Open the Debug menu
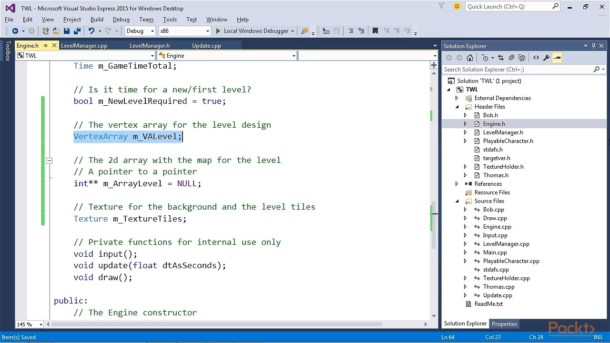 (121, 20)
